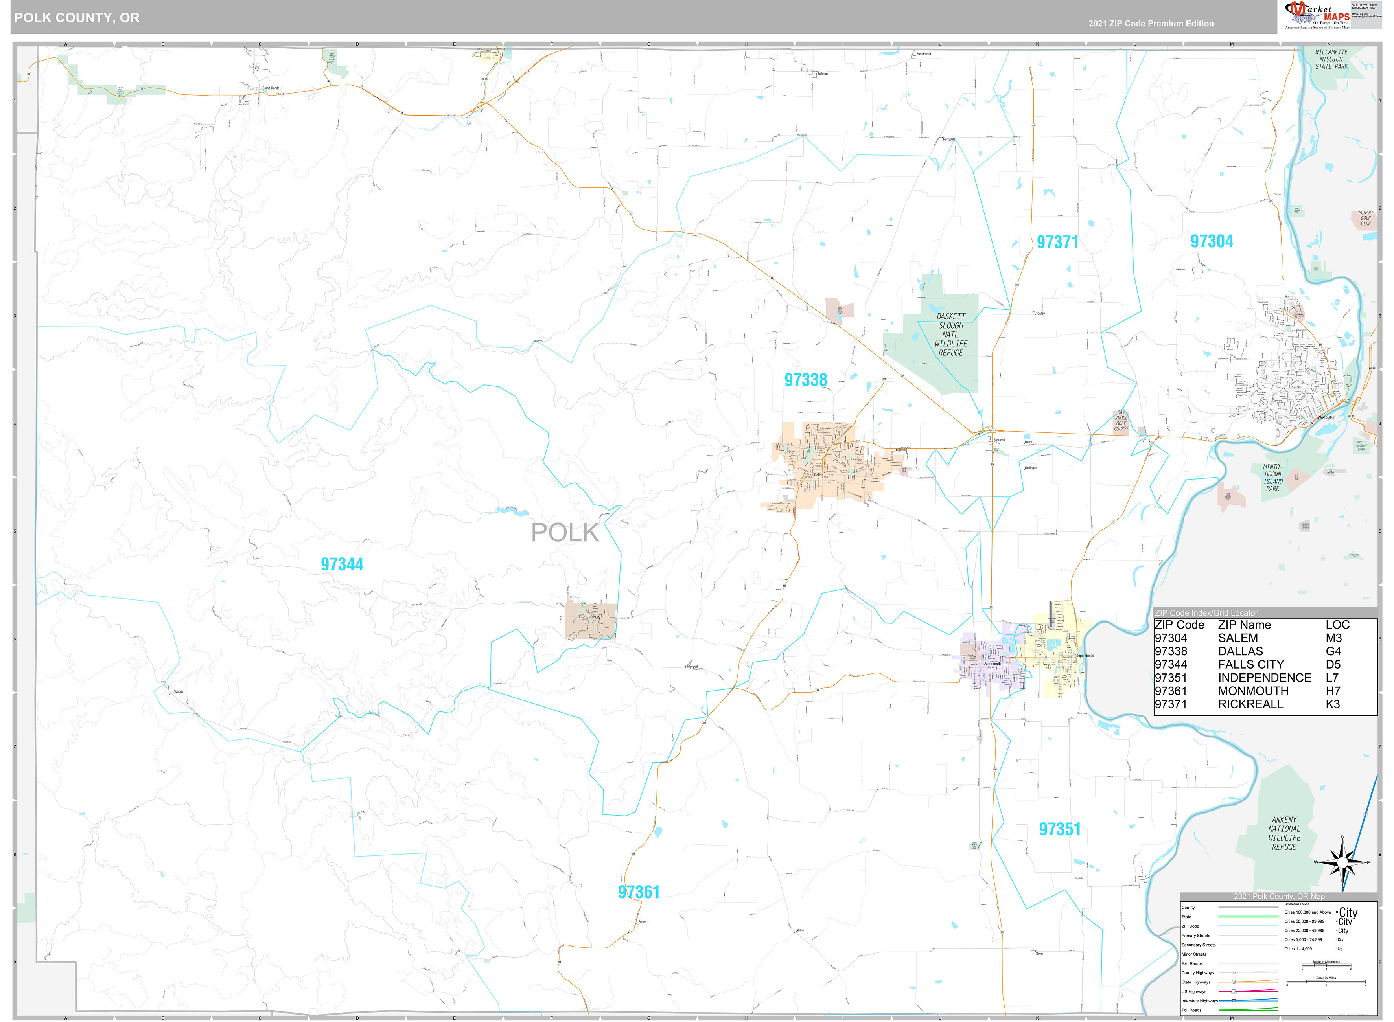Select the County Highways shield symbol in legend

(1234, 973)
